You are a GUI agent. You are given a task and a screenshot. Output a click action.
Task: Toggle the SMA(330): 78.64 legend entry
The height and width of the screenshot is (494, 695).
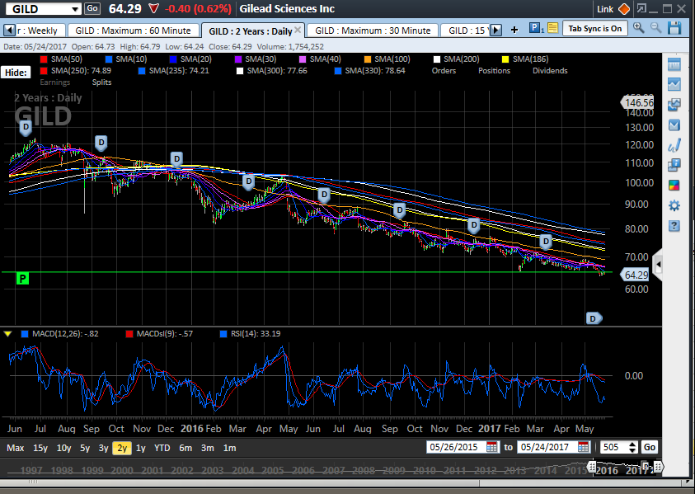(x=369, y=70)
